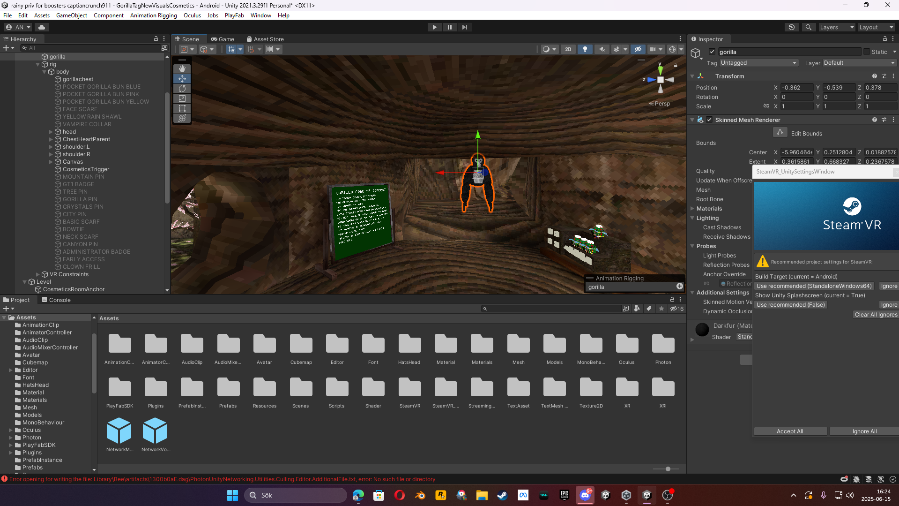Click Accept All in SteamVR window
Screen dimensions: 899x506
(x=790, y=431)
